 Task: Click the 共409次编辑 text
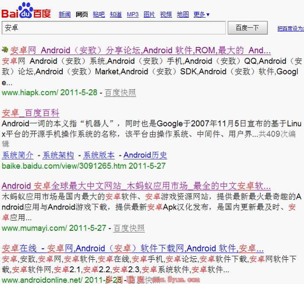click(277, 134)
